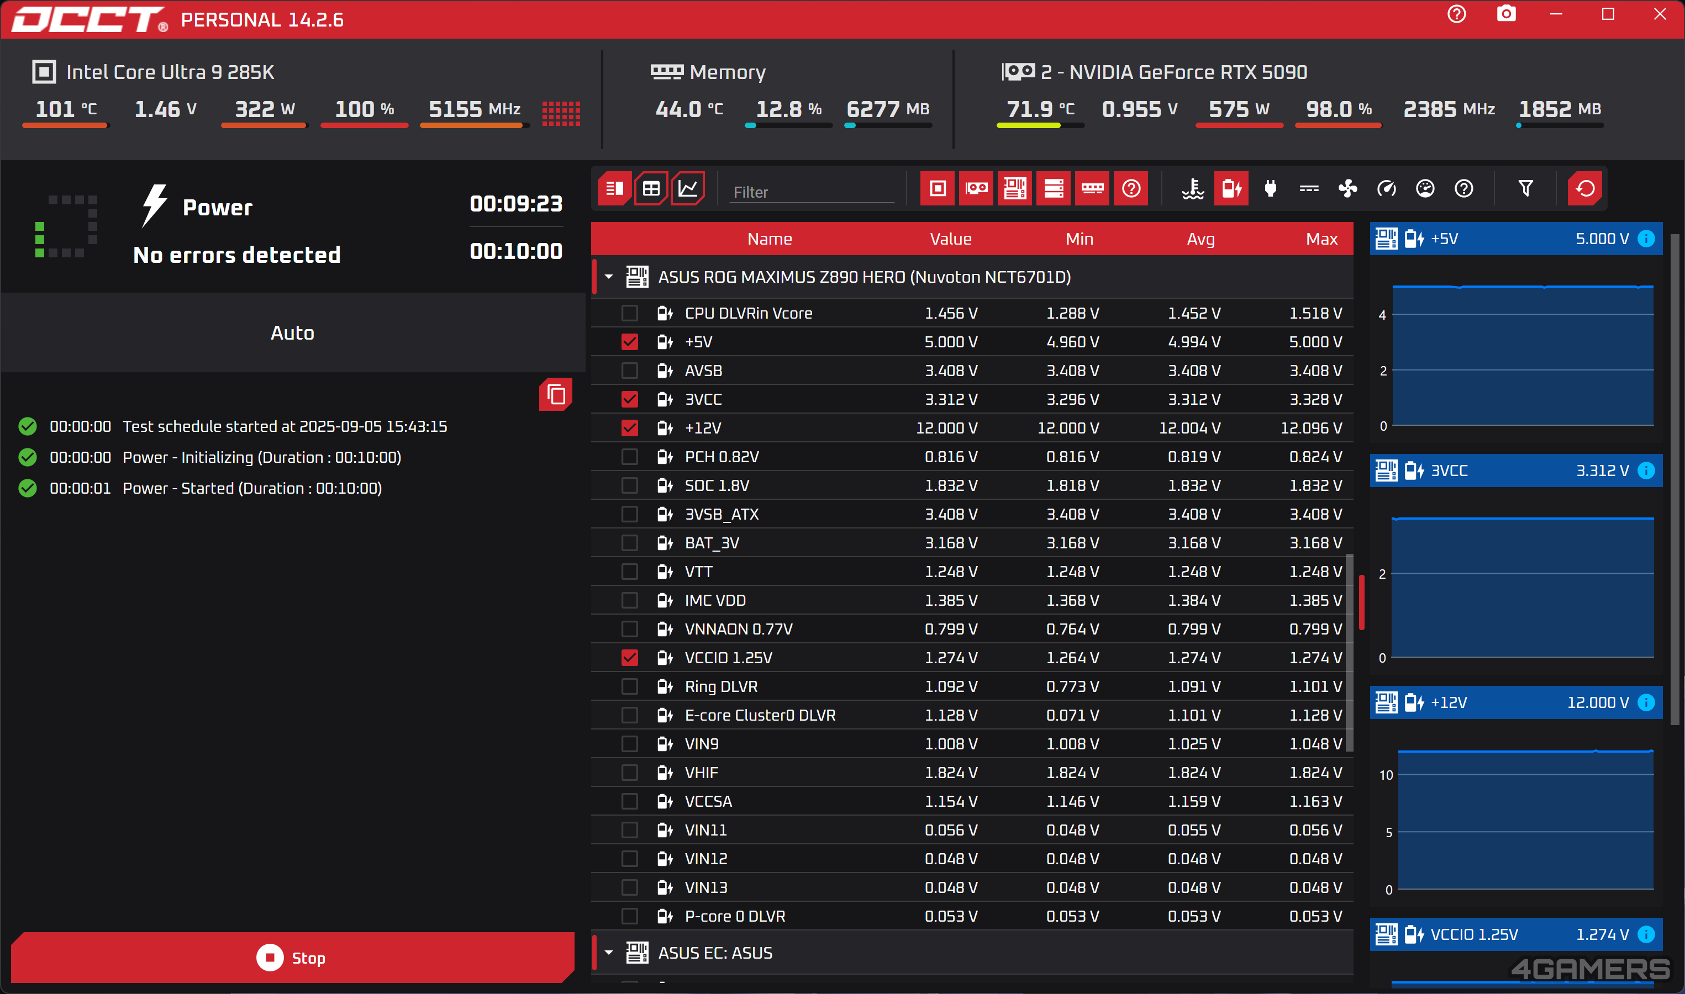Open info for 3VCC graph
Screen dimensions: 1685x994
(x=1646, y=471)
